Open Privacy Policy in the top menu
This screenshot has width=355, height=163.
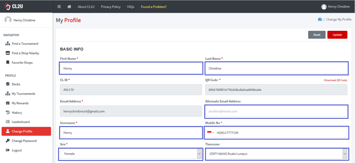coord(111,7)
